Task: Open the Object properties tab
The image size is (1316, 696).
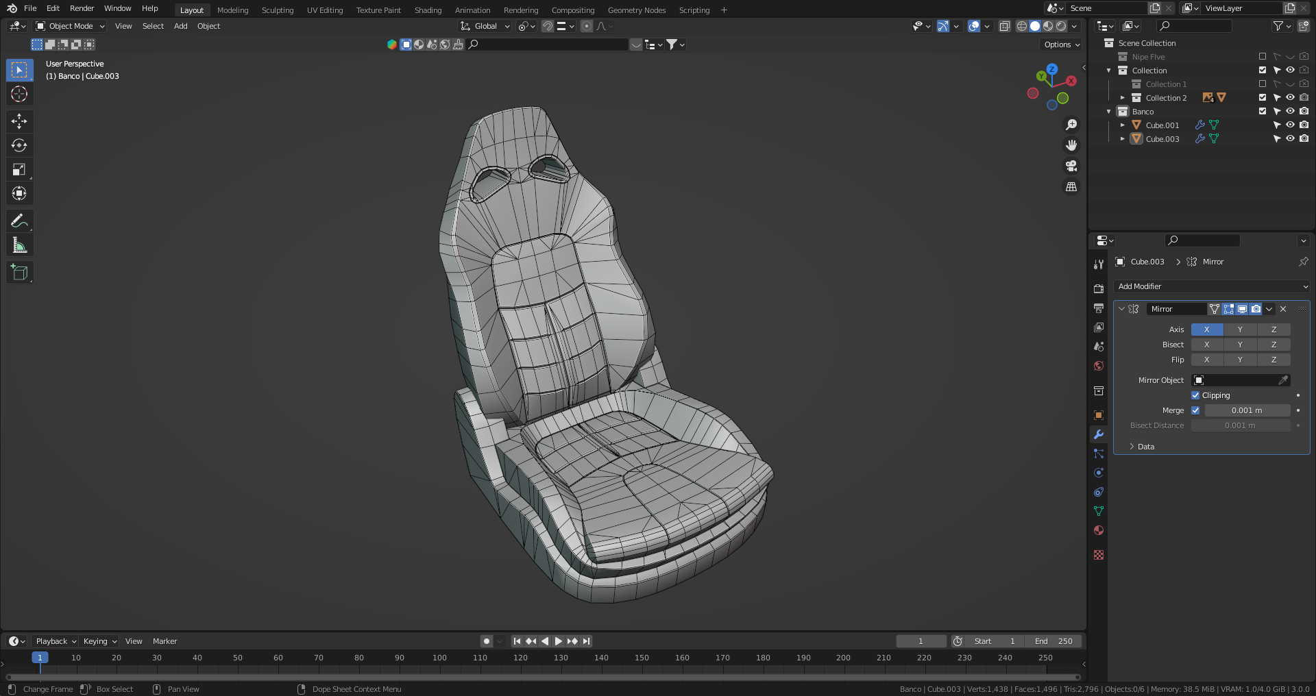Action: point(1099,415)
